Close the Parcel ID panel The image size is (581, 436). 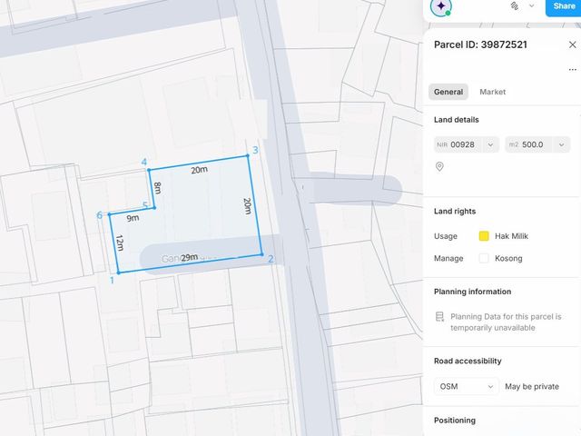point(573,45)
